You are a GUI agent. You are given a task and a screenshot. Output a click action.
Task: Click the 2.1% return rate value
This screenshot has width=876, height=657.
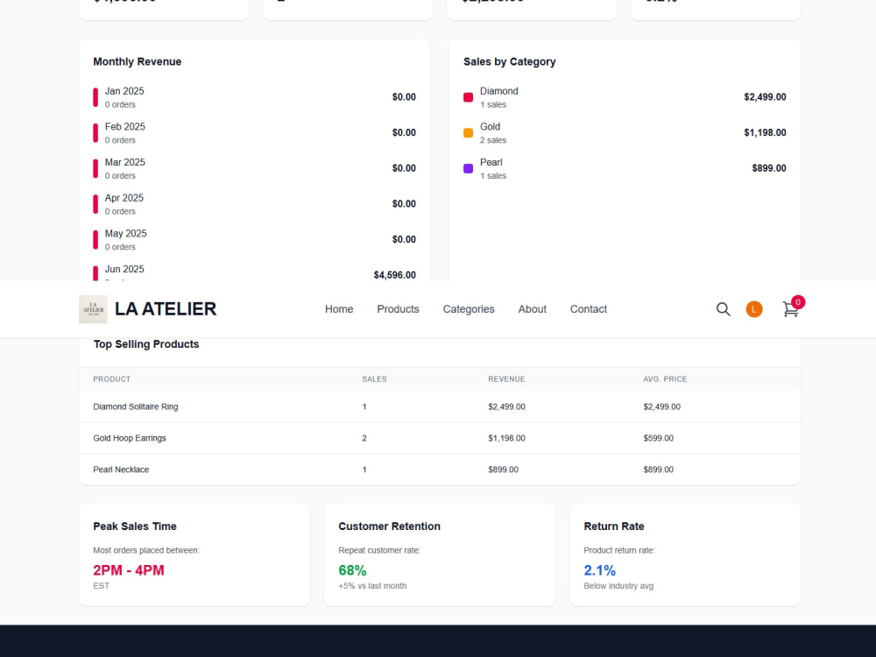599,570
